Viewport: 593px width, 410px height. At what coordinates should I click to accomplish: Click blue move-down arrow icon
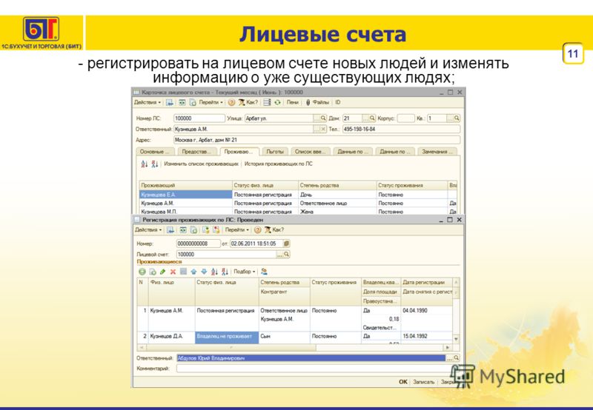(204, 272)
